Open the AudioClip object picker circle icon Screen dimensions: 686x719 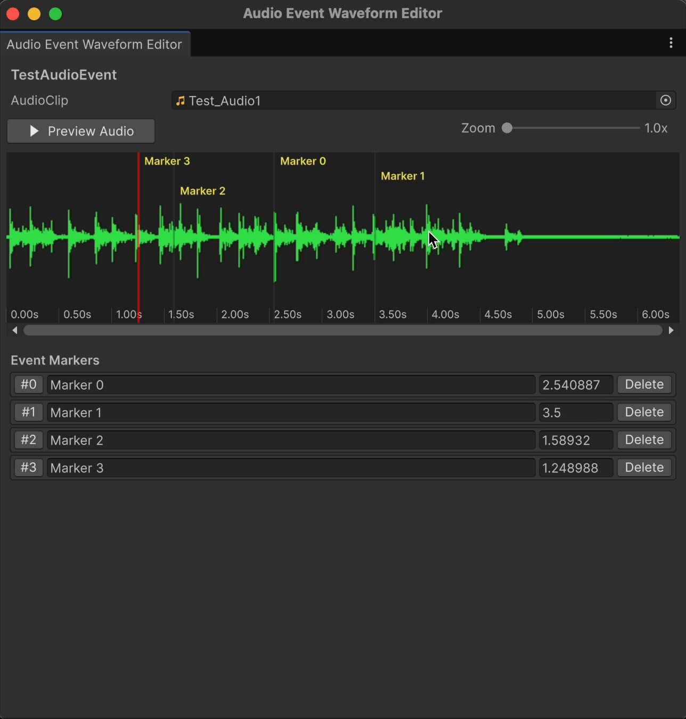[665, 100]
